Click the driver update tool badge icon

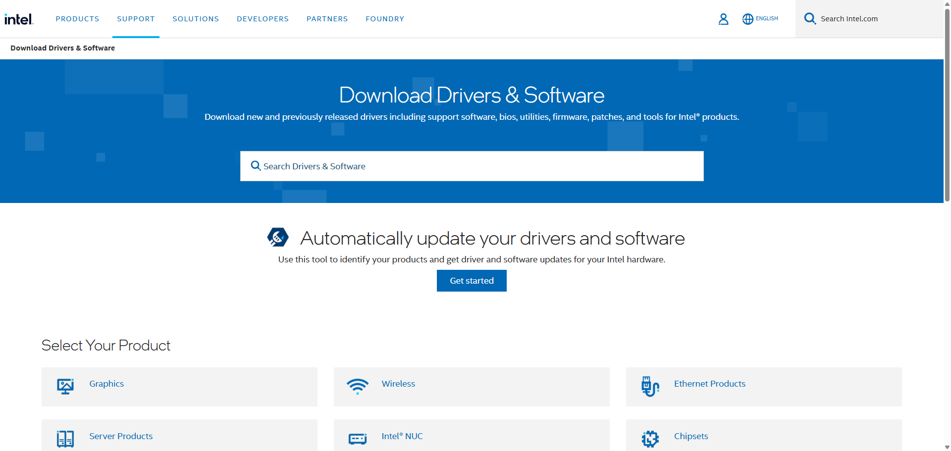point(278,238)
